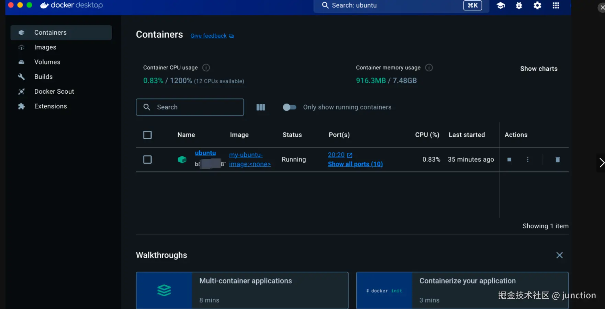Sort by Last started column header

[467, 135]
